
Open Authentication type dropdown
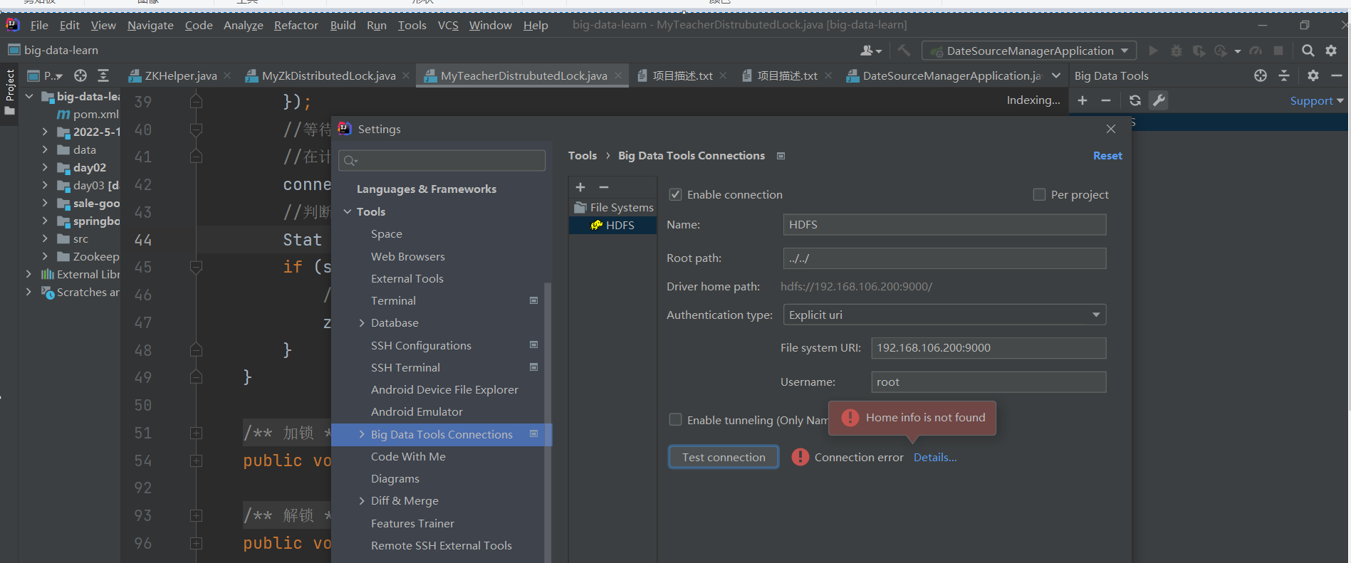click(x=944, y=315)
